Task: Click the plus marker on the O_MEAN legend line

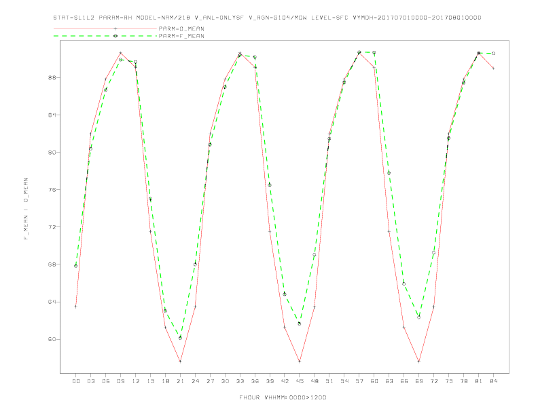Action: (115, 28)
